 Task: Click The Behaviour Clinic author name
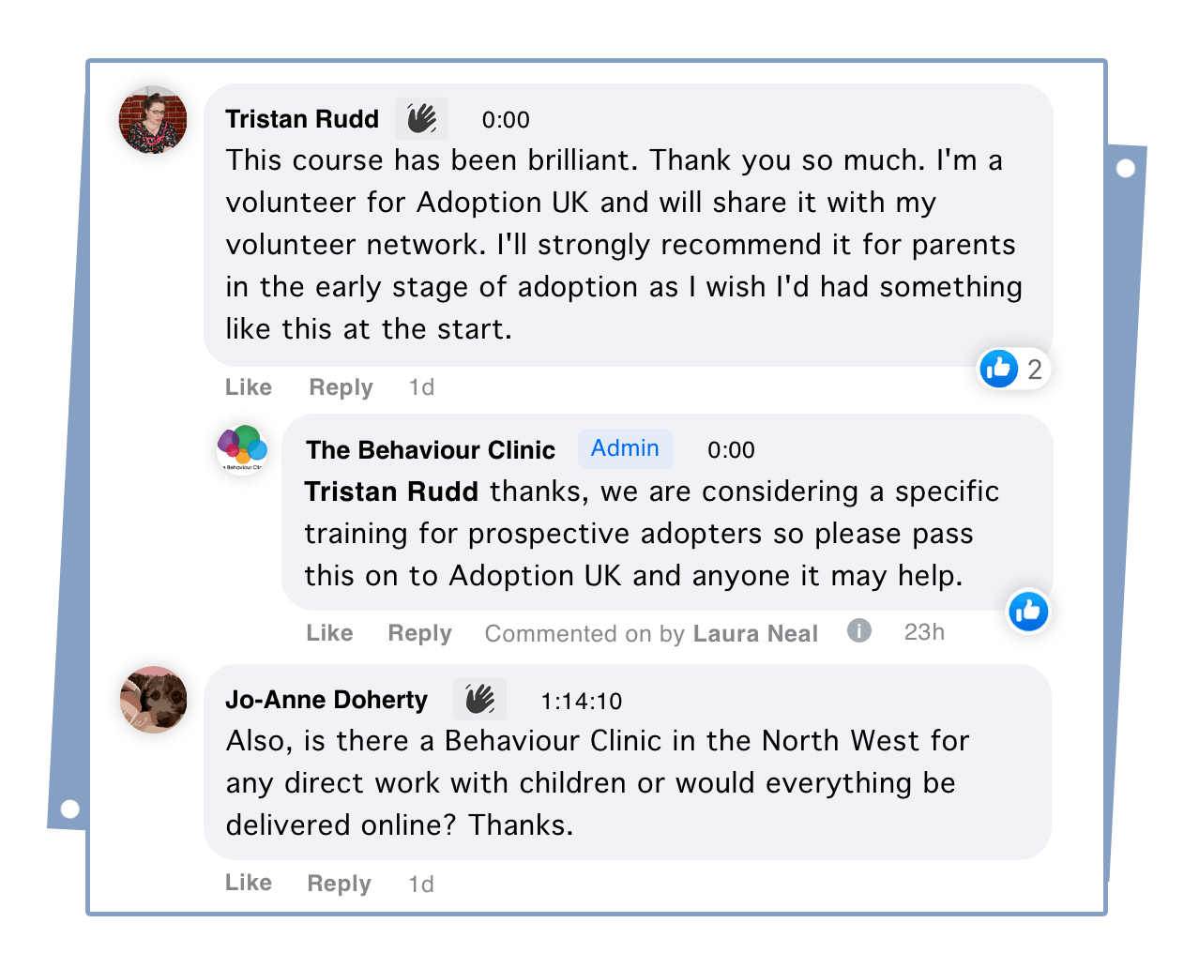click(431, 450)
